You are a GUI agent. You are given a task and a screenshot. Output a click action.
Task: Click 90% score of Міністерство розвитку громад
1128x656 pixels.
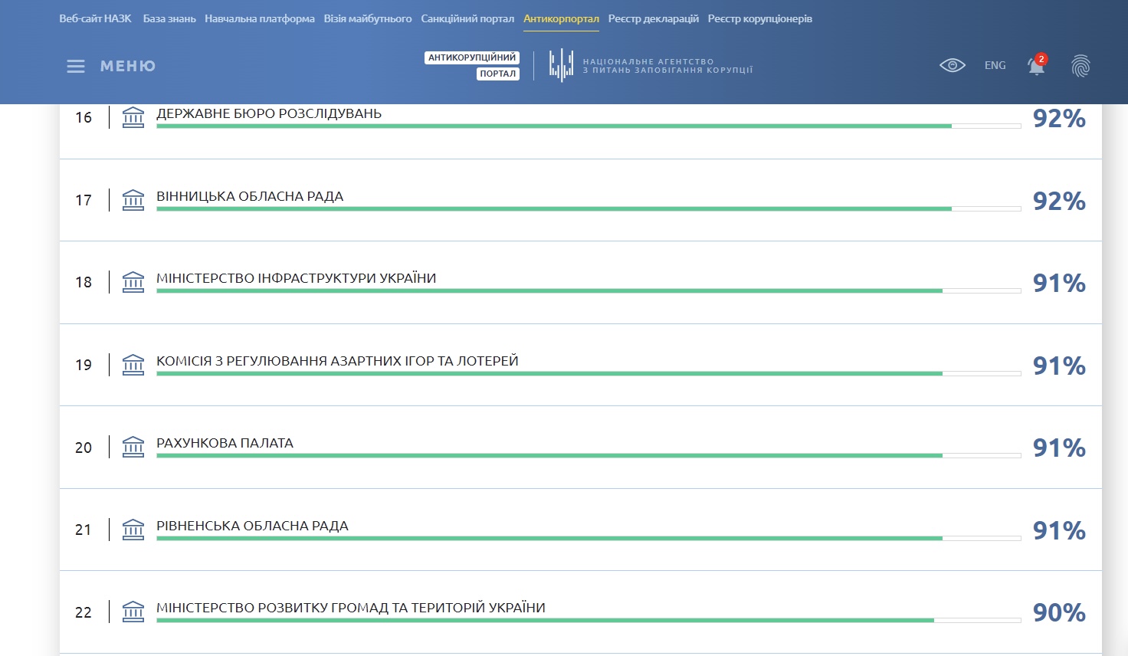coord(1059,612)
